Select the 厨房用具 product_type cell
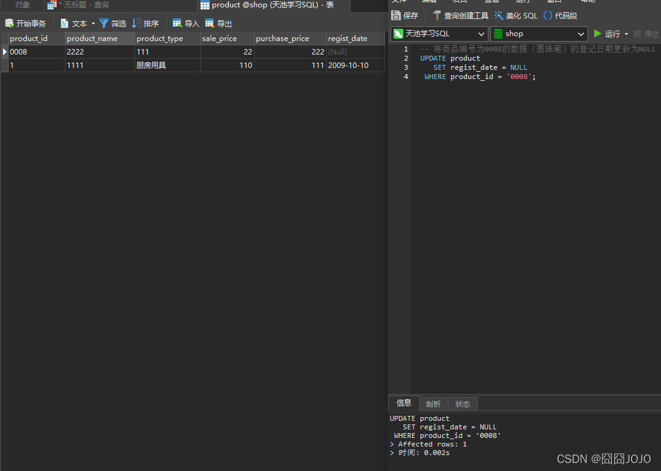Image resolution: width=661 pixels, height=471 pixels. click(x=168, y=66)
